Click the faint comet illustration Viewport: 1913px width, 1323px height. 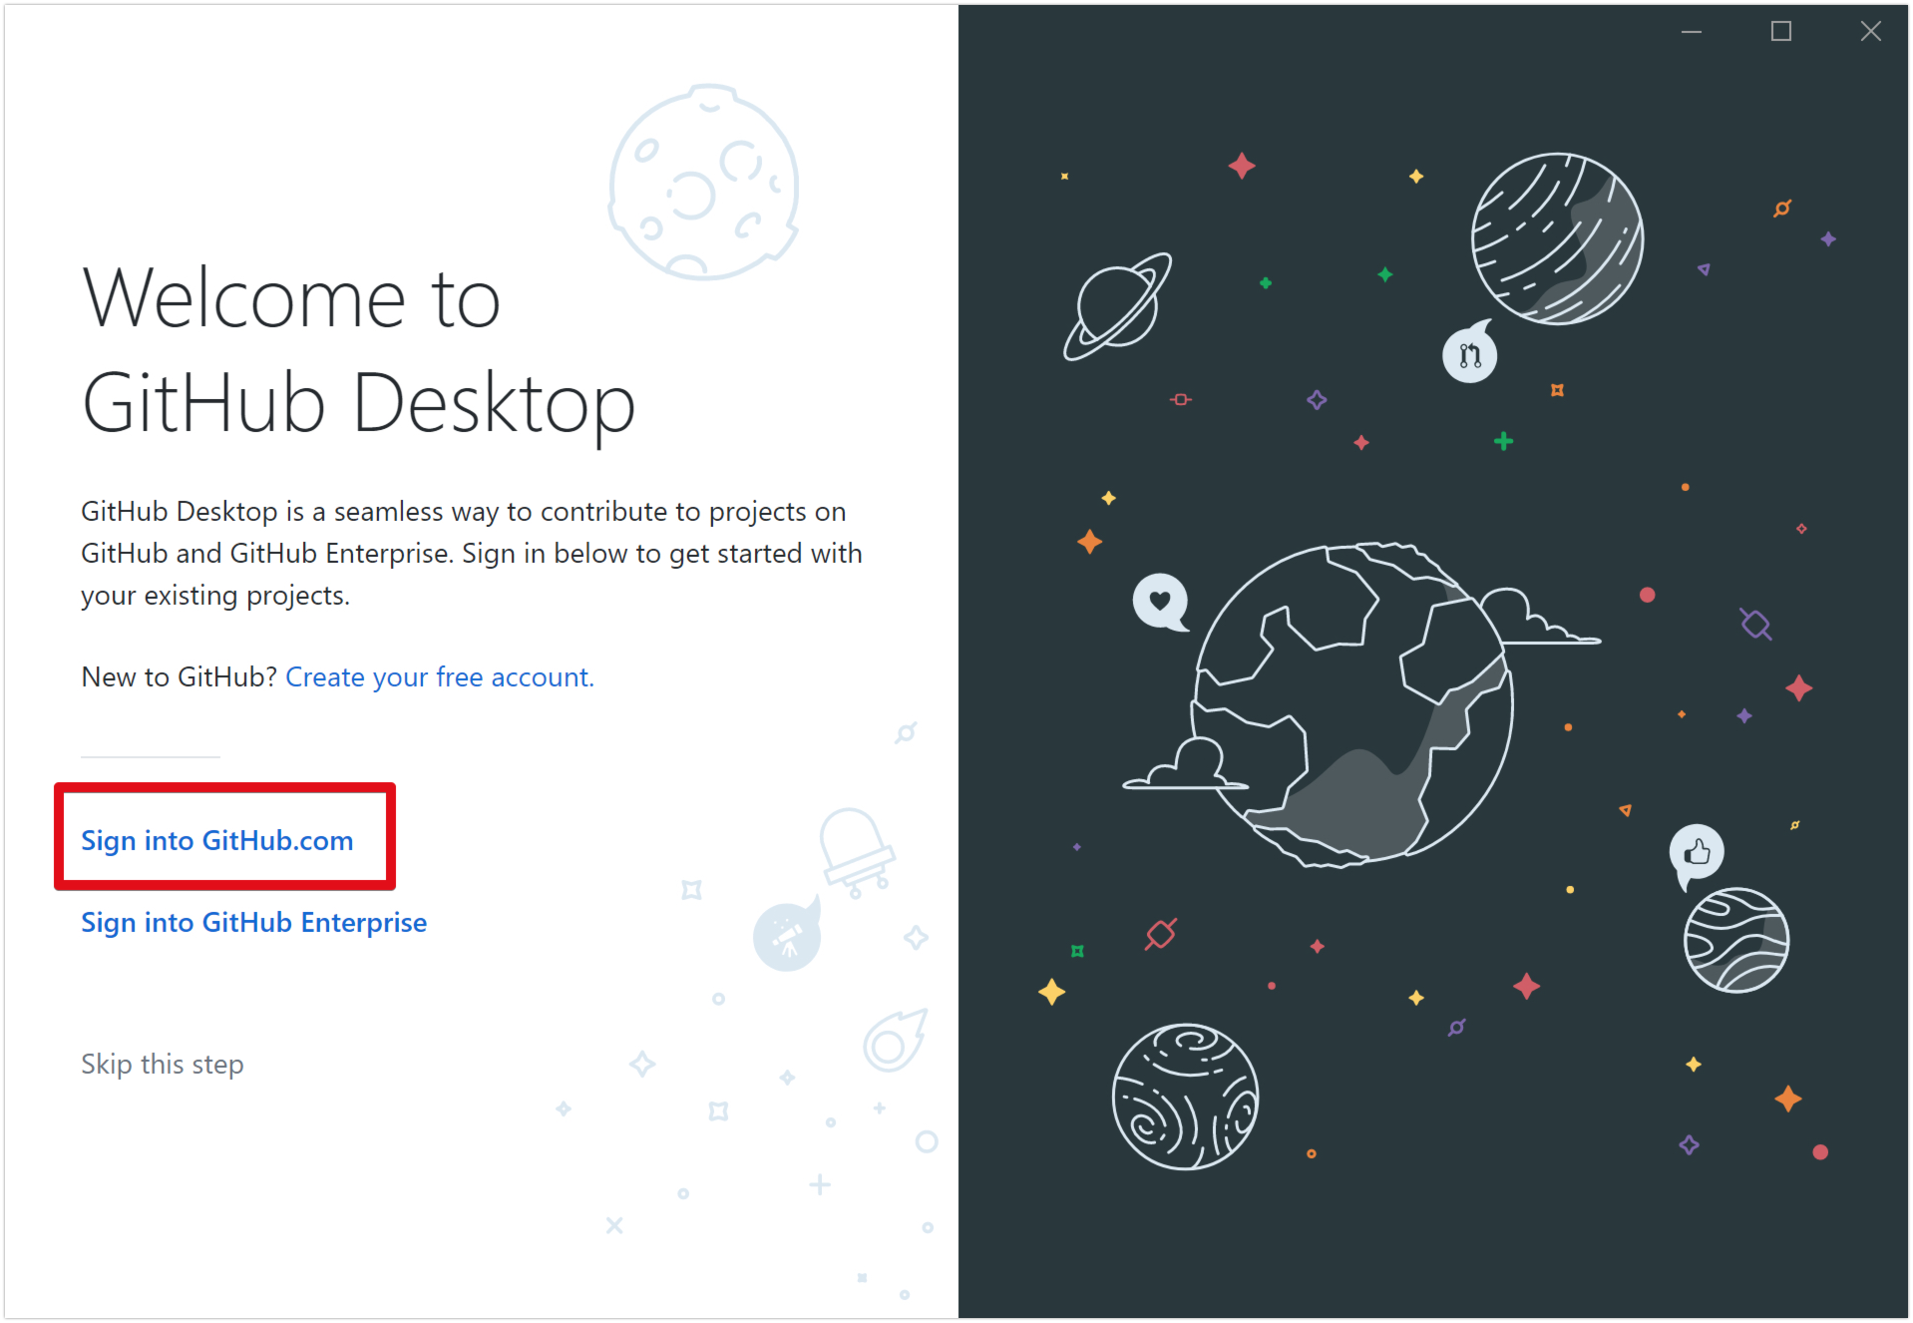click(x=893, y=1041)
